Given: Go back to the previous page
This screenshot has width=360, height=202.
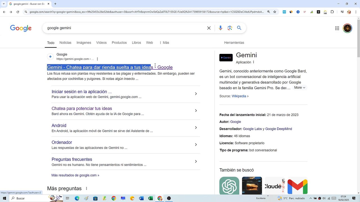Looking at the screenshot, I should (4, 12).
